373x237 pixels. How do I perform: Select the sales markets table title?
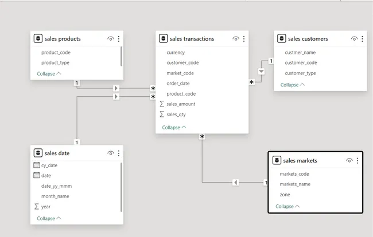click(300, 161)
